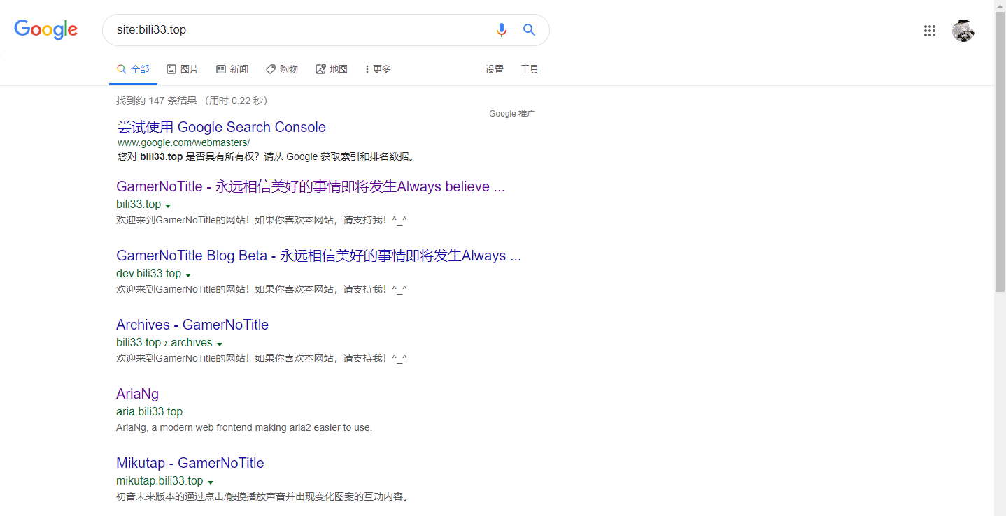Open the AriaNg search result

[137, 394]
